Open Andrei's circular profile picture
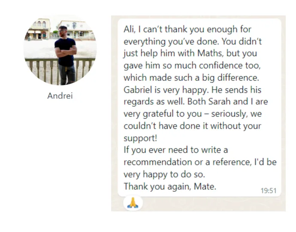The width and height of the screenshot is (296, 232). [x=60, y=50]
